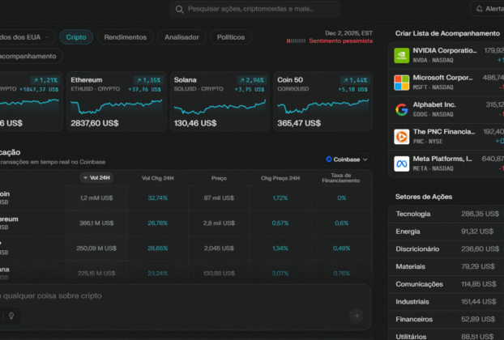The image size is (504, 340).
Task: Click the search stocks and crypto field
Action: tap(259, 9)
